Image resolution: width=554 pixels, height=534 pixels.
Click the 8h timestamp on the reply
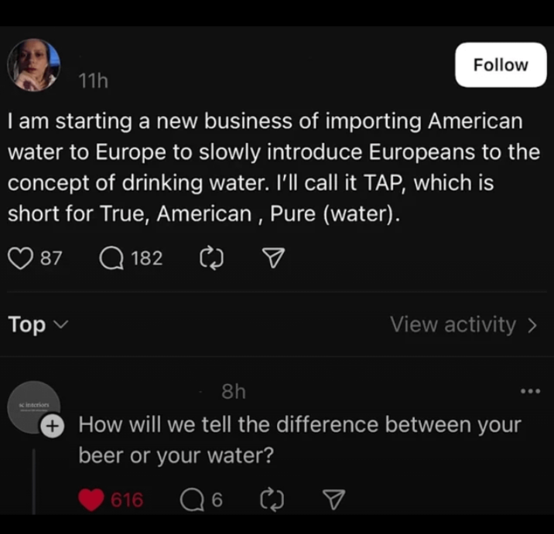pos(233,392)
